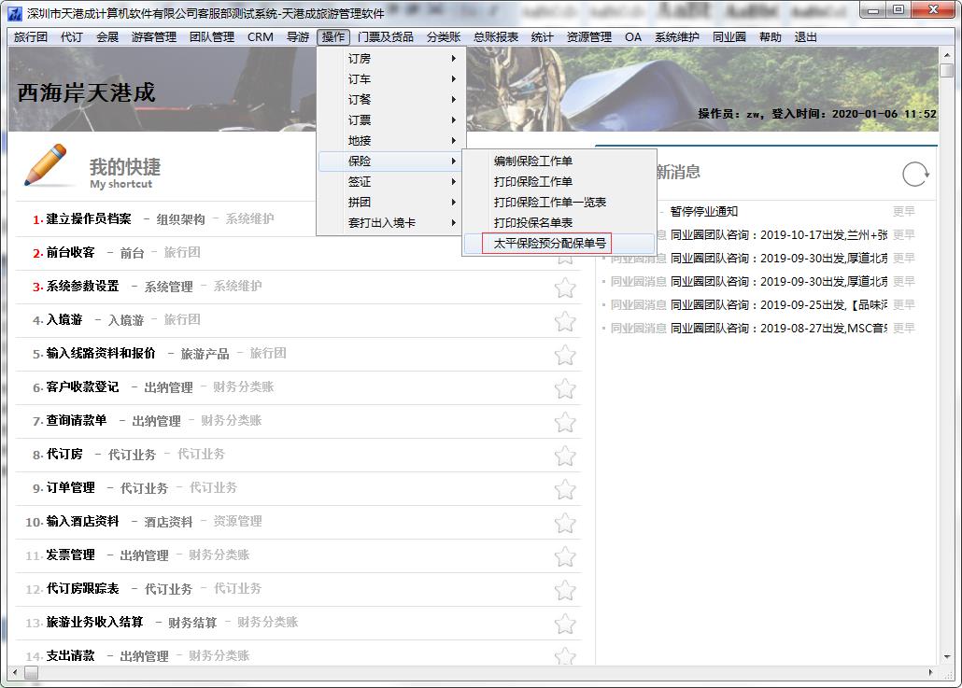Choose 编制保险工作单 from the submenu
Image resolution: width=962 pixels, height=688 pixels.
coord(532,161)
